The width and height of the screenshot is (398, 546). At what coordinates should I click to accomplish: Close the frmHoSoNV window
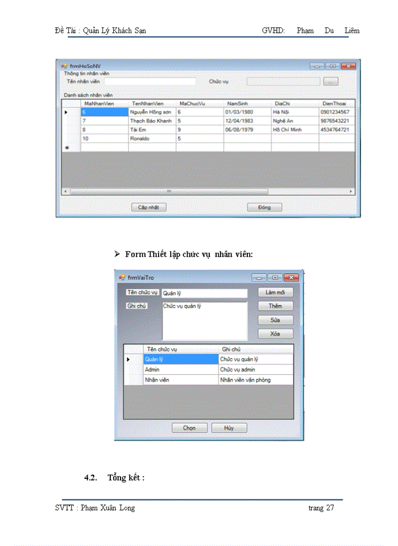[x=348, y=65]
